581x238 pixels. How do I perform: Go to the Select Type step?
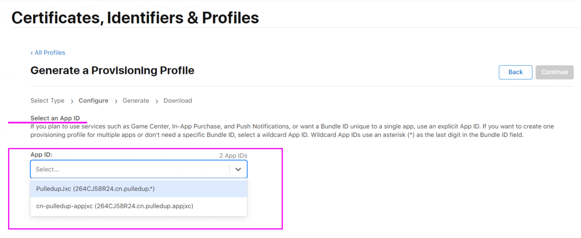(47, 101)
